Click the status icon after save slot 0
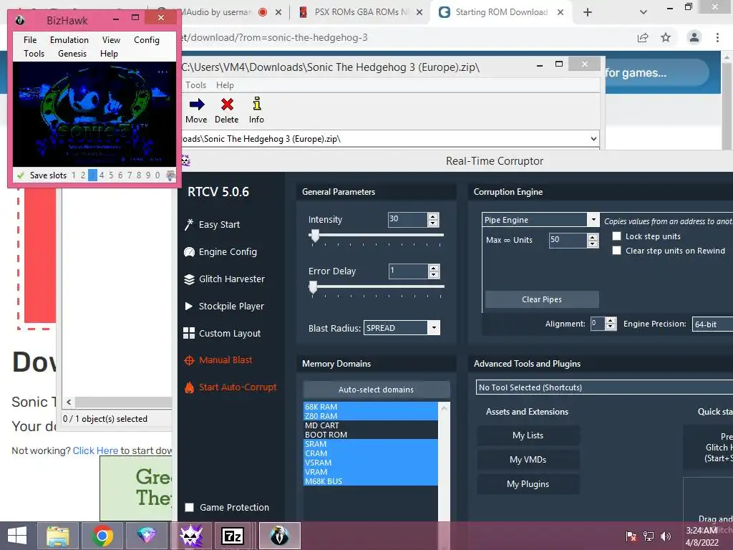This screenshot has height=550, width=733. tap(170, 175)
